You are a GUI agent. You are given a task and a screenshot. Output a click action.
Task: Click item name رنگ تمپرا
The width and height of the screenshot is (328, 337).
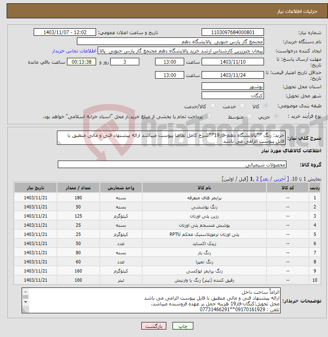tap(204, 262)
